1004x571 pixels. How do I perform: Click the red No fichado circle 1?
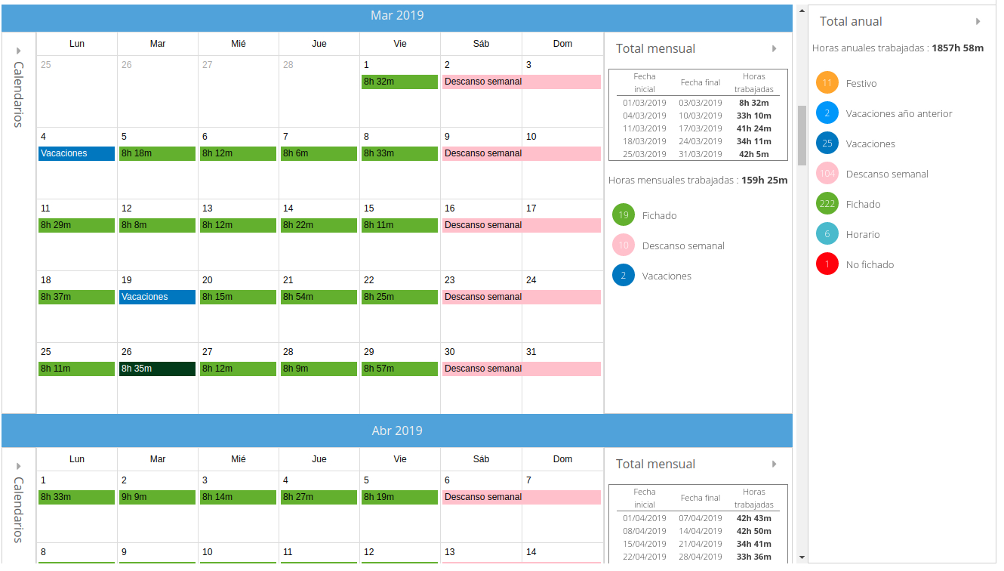827,264
